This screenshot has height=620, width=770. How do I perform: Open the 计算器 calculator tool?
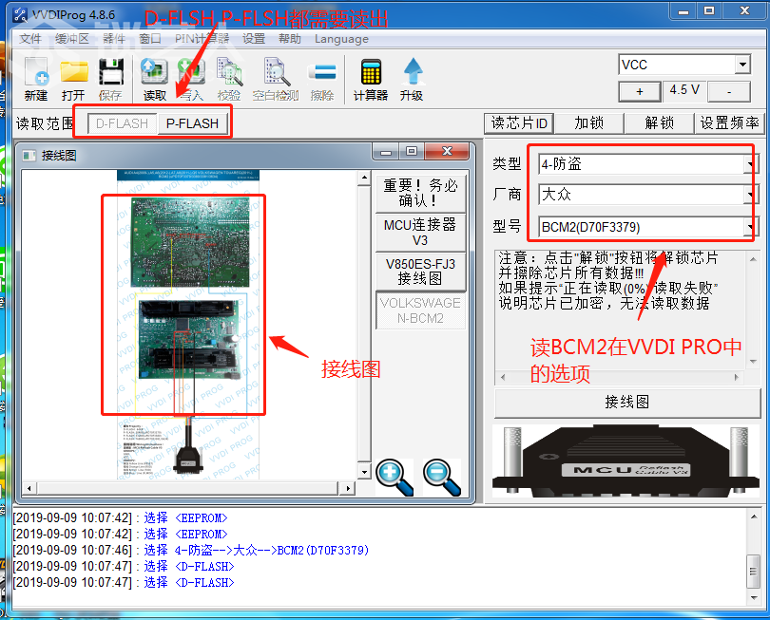(371, 79)
